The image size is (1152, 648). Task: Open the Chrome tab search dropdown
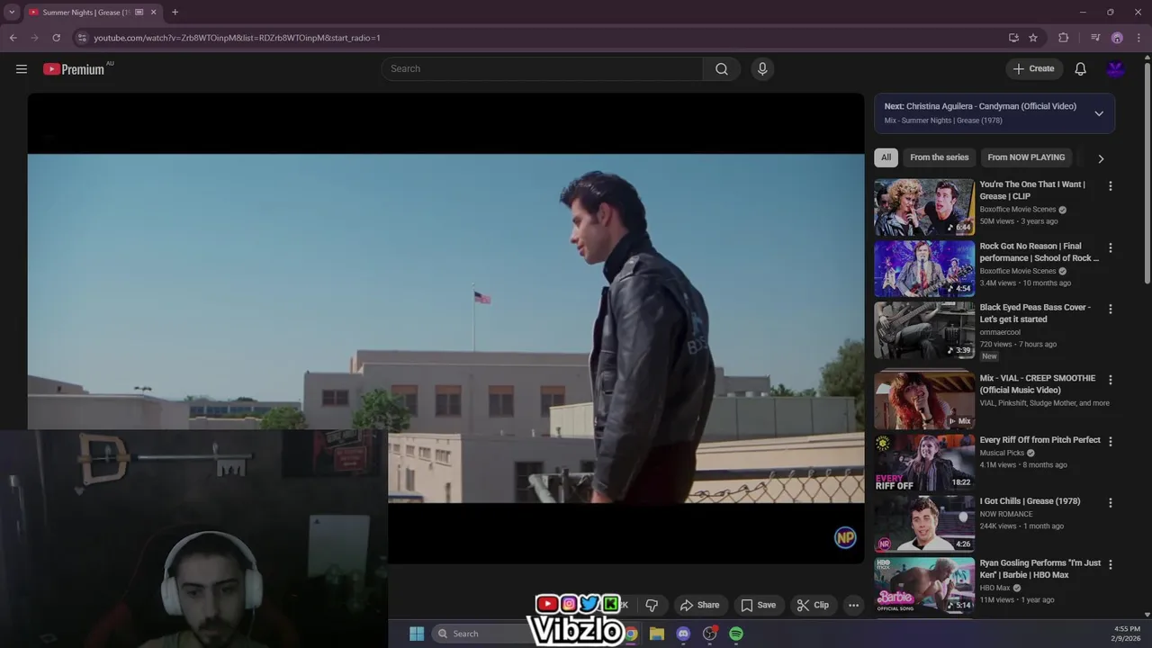(12, 13)
